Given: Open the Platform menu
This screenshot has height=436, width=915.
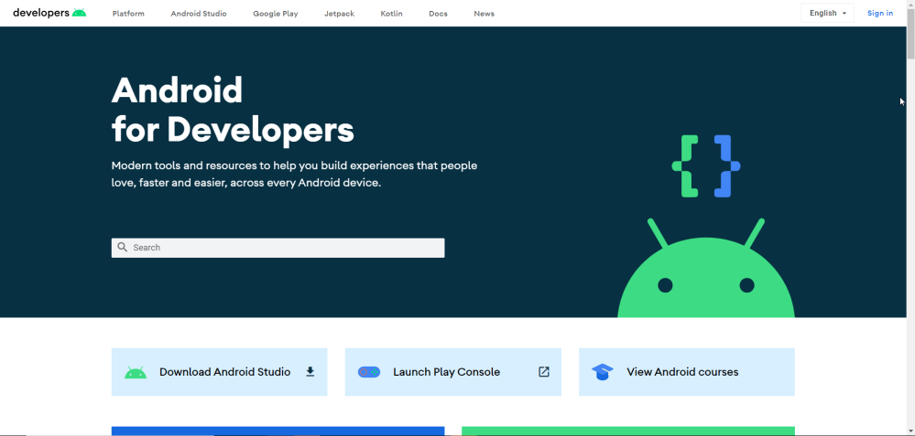Looking at the screenshot, I should pyautogui.click(x=128, y=14).
